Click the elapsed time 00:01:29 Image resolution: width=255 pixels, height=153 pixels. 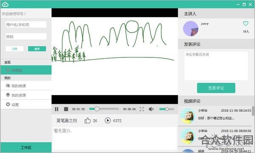[78, 109]
